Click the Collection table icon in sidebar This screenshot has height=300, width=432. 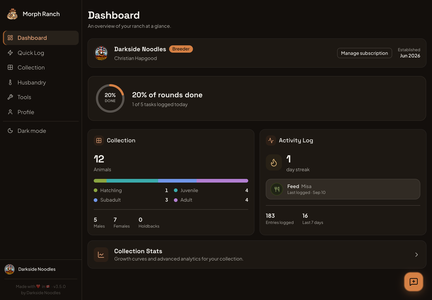10,67
